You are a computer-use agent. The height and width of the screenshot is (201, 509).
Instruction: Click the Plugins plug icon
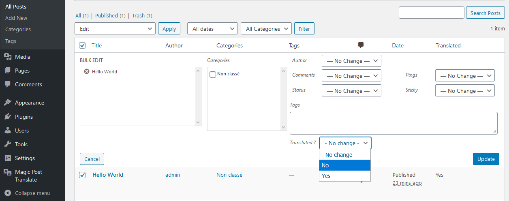point(7,117)
